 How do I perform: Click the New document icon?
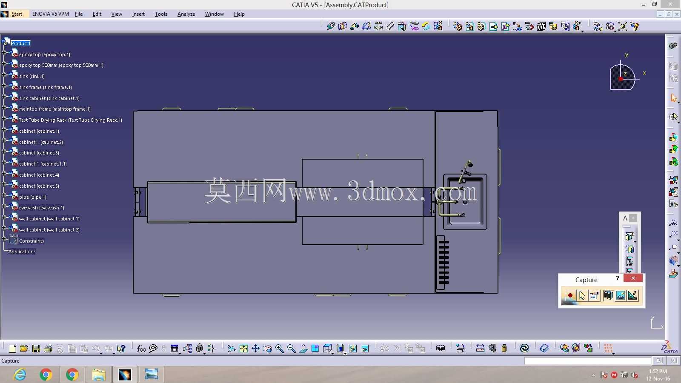[12, 349]
